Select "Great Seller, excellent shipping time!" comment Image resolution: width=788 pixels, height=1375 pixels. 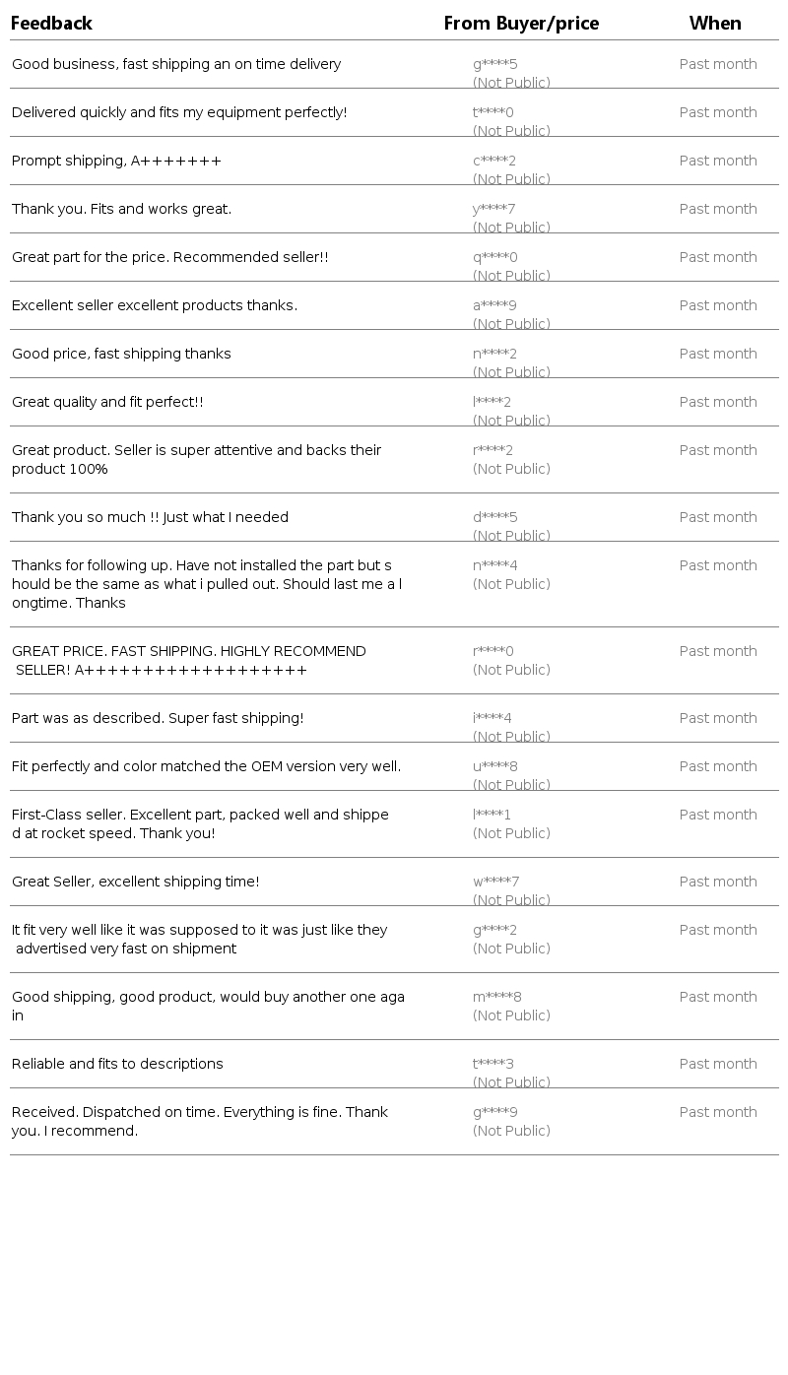(x=135, y=883)
